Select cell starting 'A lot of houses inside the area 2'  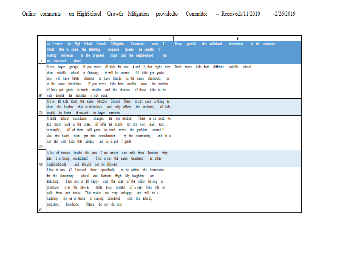[x=110, y=159]
